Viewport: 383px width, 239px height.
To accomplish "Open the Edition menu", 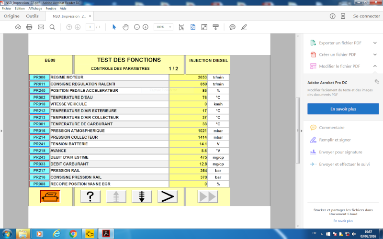I will click(20, 8).
